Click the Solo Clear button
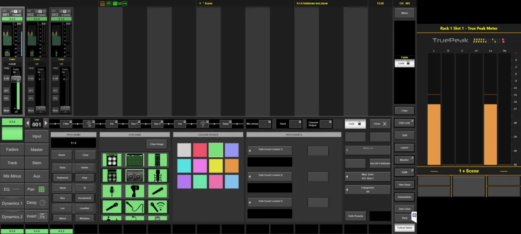Image resolution: width=521 pixels, height=234 pixels. pos(404,209)
